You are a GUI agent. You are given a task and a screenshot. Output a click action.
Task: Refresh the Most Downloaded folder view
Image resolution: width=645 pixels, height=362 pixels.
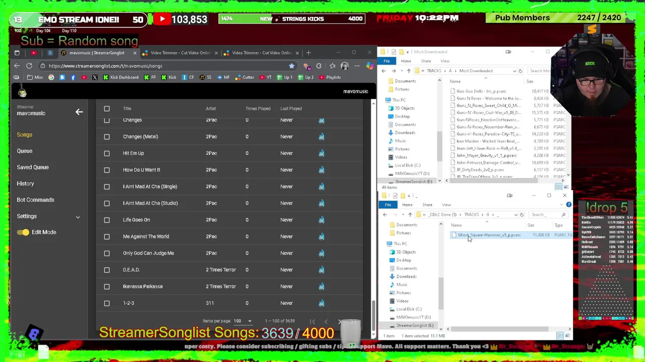click(x=521, y=71)
